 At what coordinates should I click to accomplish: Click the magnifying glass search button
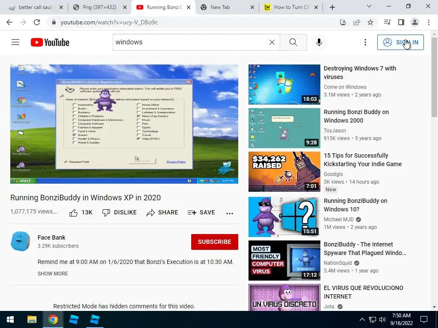tap(293, 42)
